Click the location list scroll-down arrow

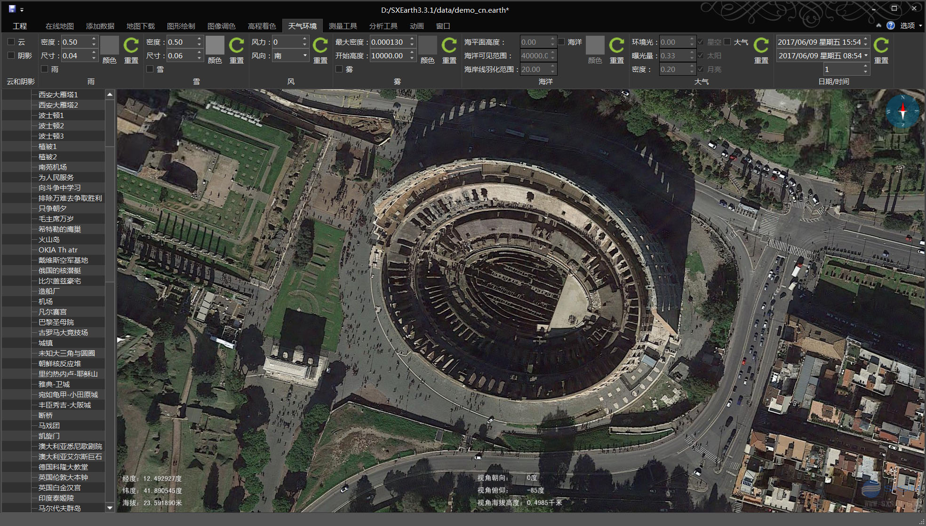[110, 508]
